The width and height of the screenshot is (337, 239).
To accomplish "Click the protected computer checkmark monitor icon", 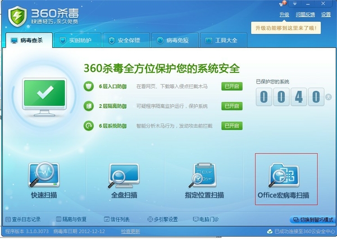I will 44,97.
